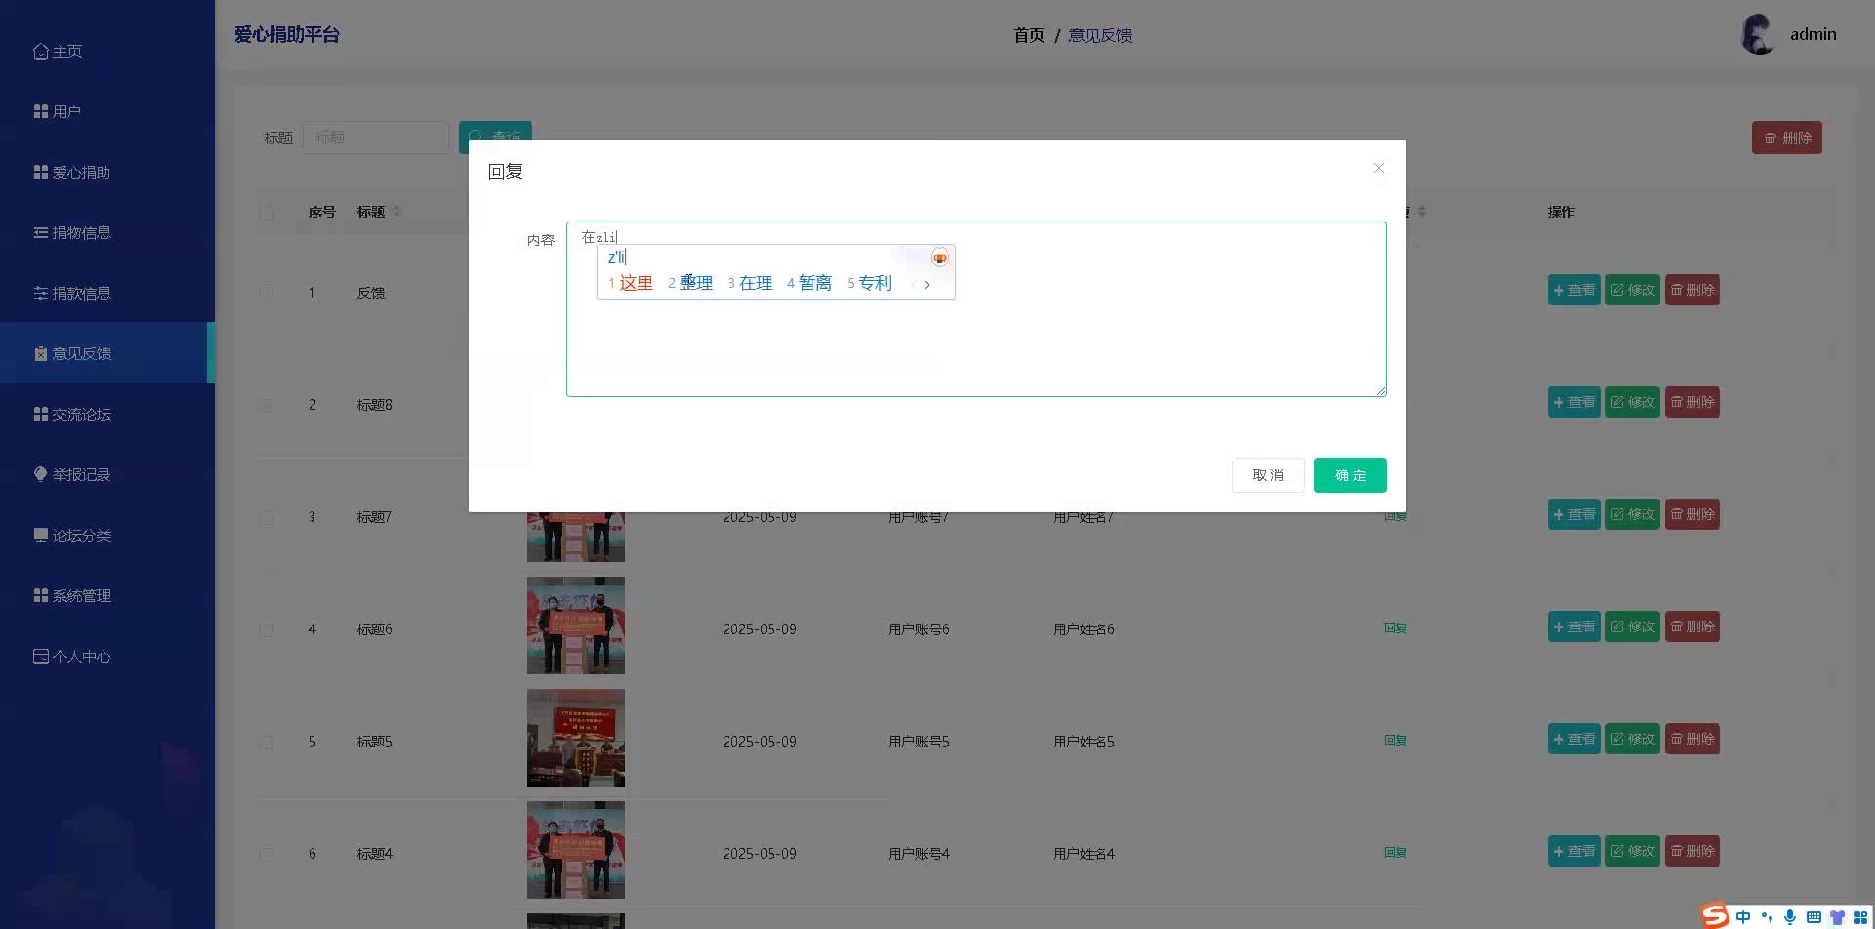Choose candidate 这里 in the IME list

pyautogui.click(x=635, y=283)
